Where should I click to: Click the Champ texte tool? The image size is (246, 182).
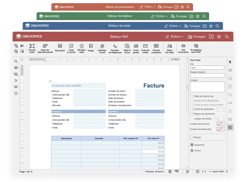32,48
